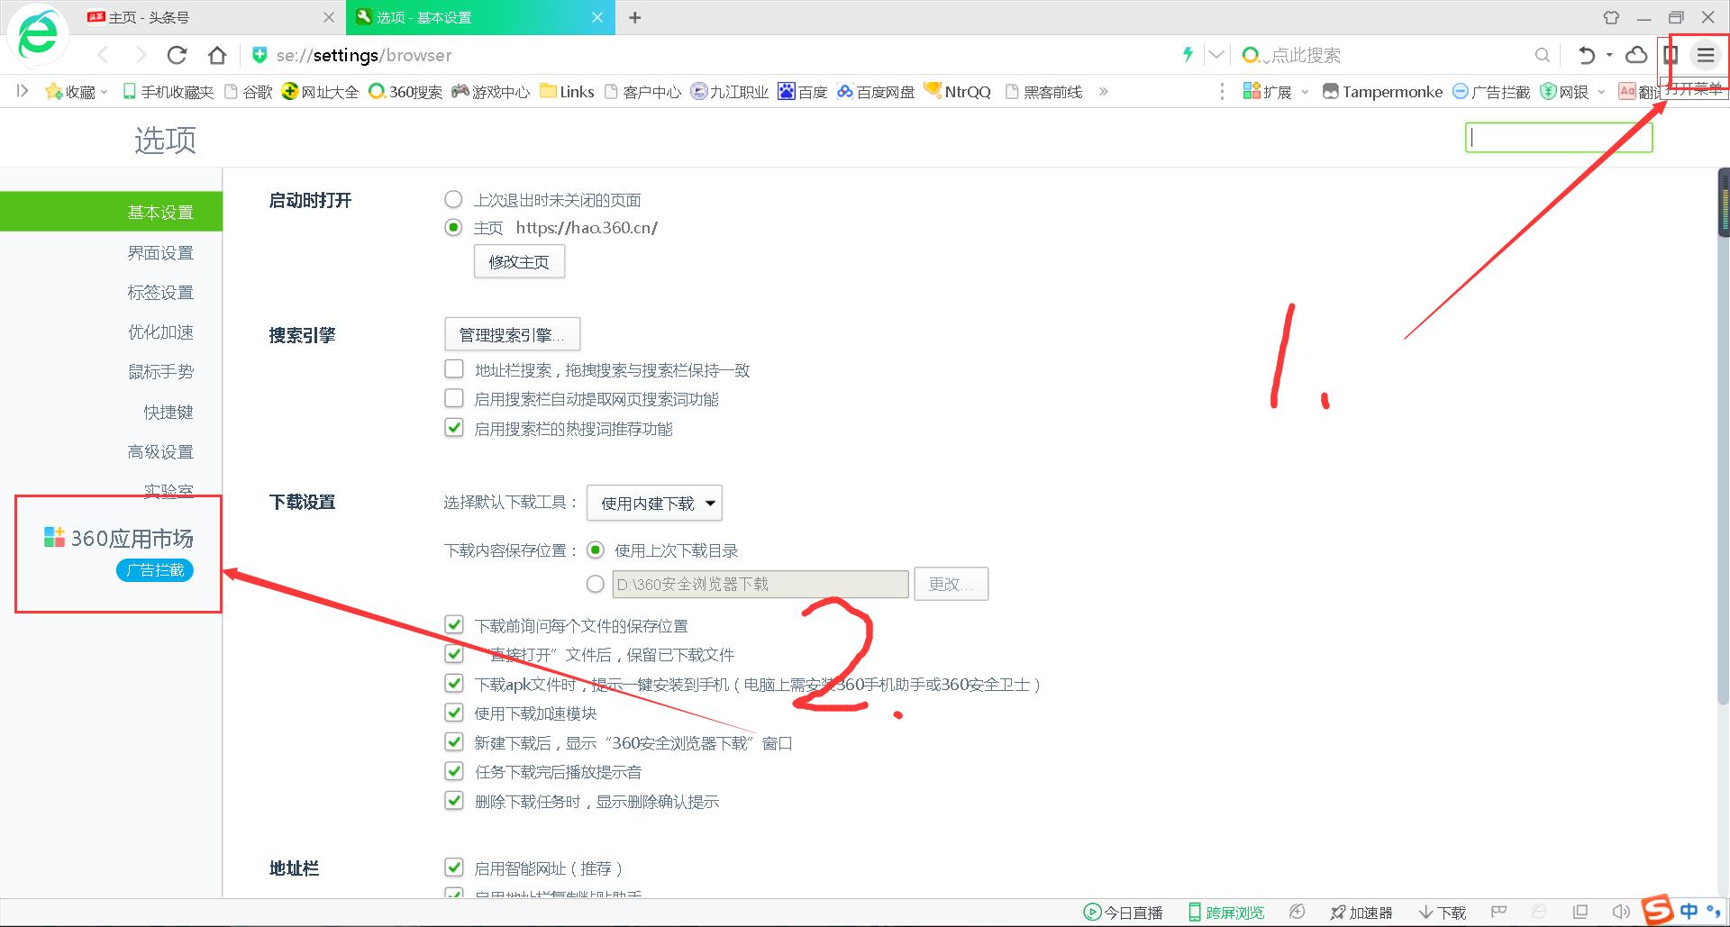Select the 上次退出时未关闭的页面 radio option

pyautogui.click(x=453, y=199)
